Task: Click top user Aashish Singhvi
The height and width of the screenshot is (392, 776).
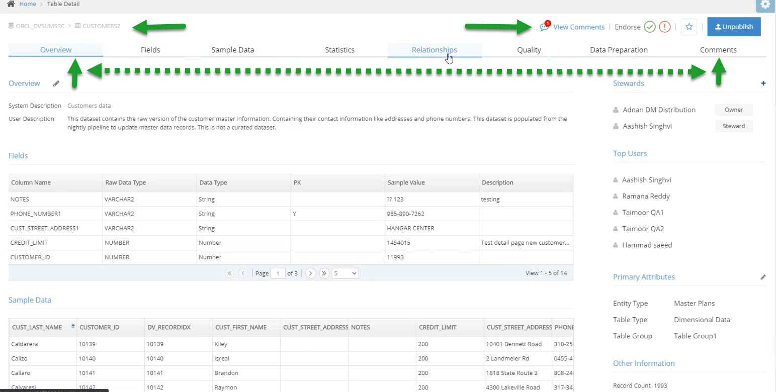Action: 647,180
